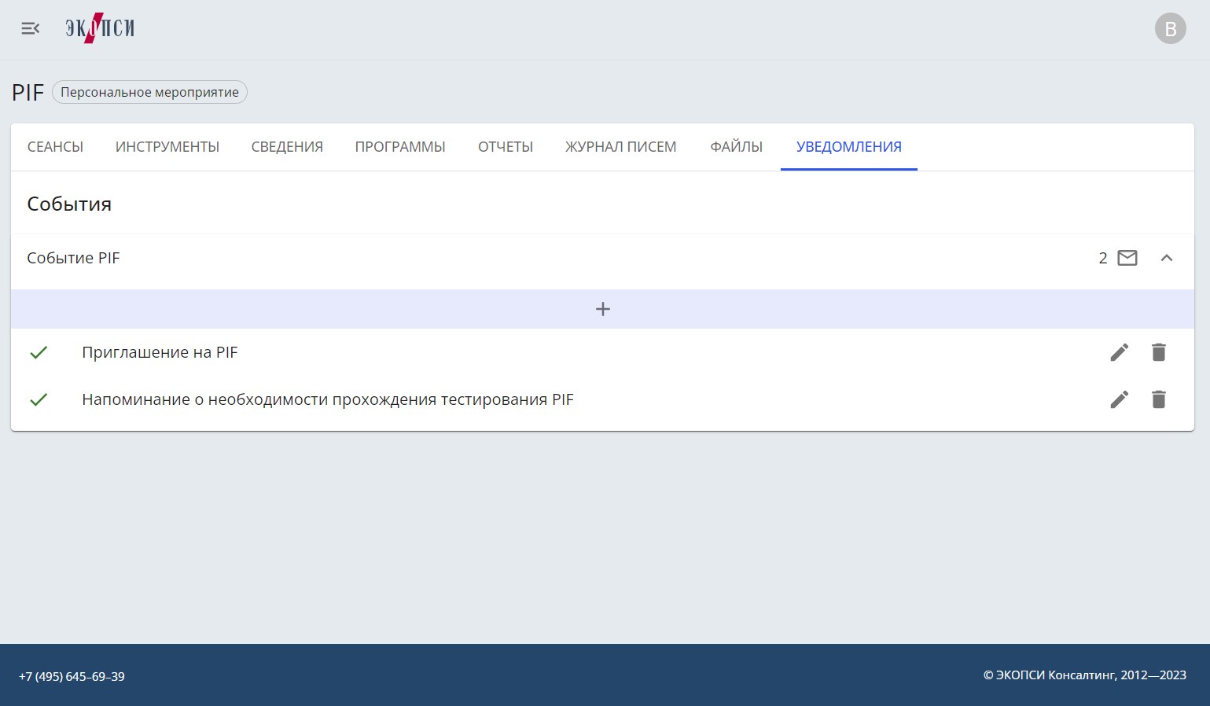
Task: Switch to the СЕАНСЫ tab
Action: click(x=55, y=147)
